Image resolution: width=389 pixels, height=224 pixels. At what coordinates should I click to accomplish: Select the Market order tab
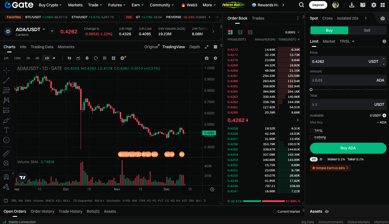tap(329, 41)
